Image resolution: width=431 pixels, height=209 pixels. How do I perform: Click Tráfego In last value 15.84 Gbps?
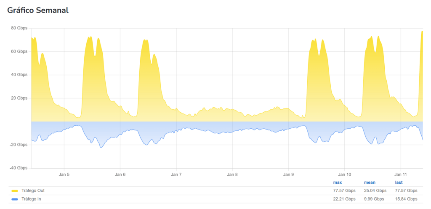click(x=406, y=199)
